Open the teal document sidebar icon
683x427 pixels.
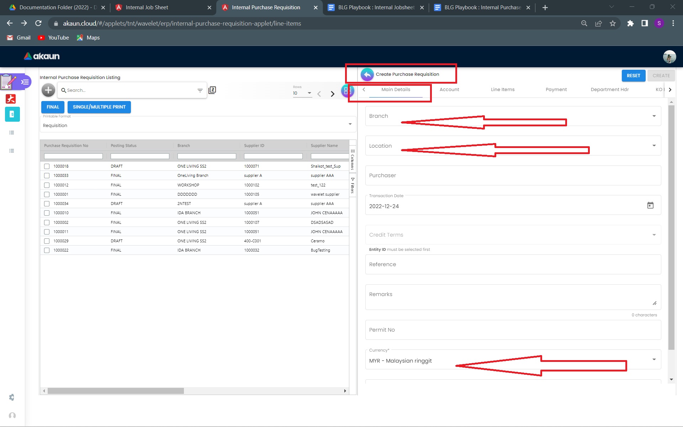(12, 115)
